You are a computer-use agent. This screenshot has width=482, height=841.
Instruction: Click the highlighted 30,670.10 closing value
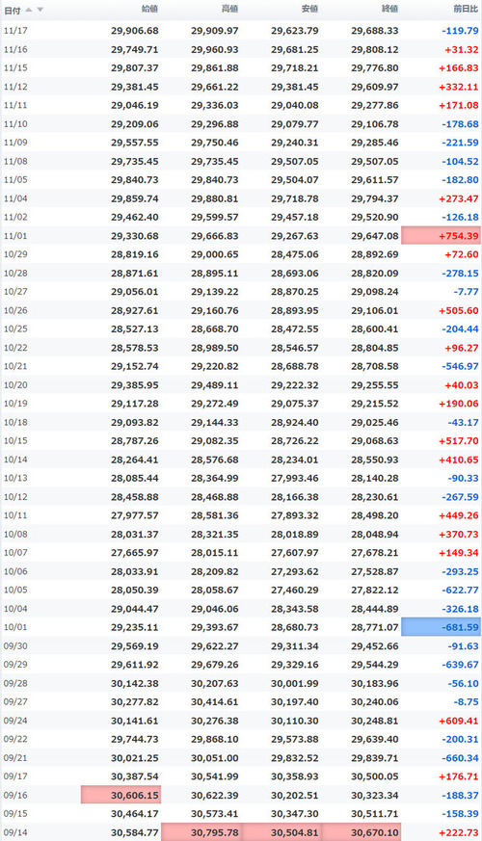pos(361,832)
